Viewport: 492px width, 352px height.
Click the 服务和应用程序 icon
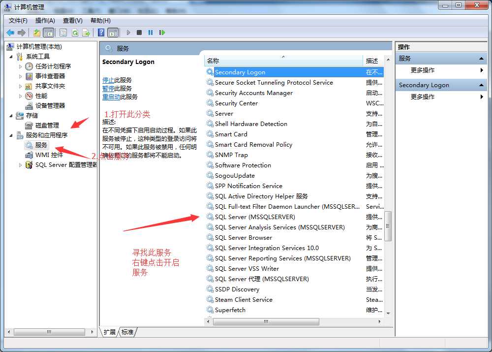point(20,135)
